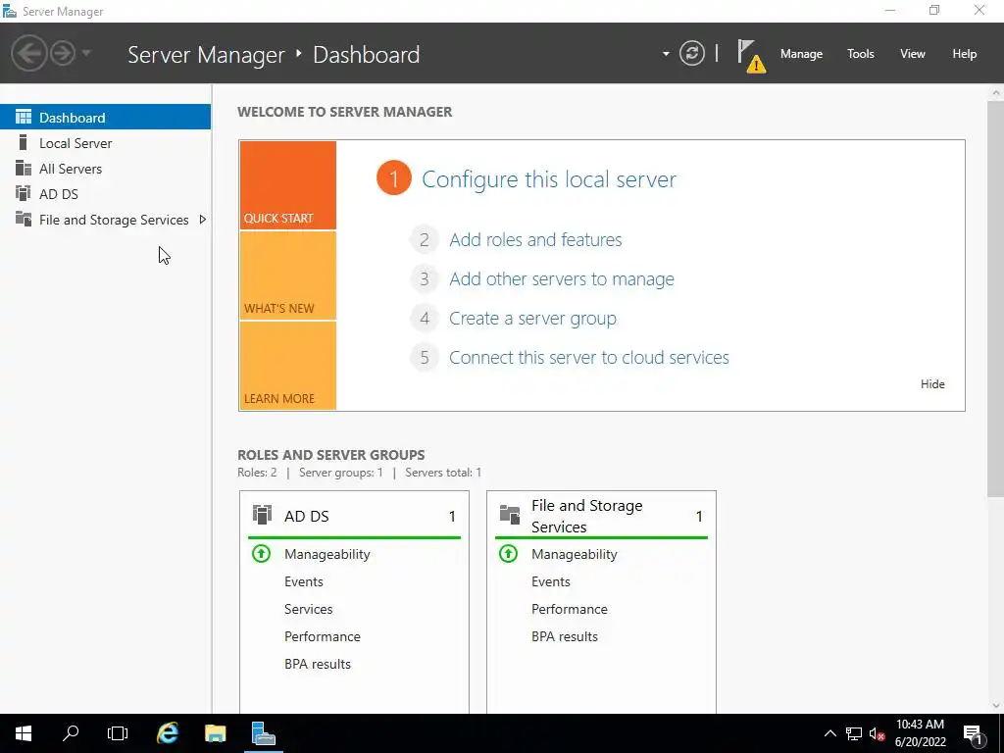
Task: Click File and Storage Services tile icon
Action: (x=510, y=515)
